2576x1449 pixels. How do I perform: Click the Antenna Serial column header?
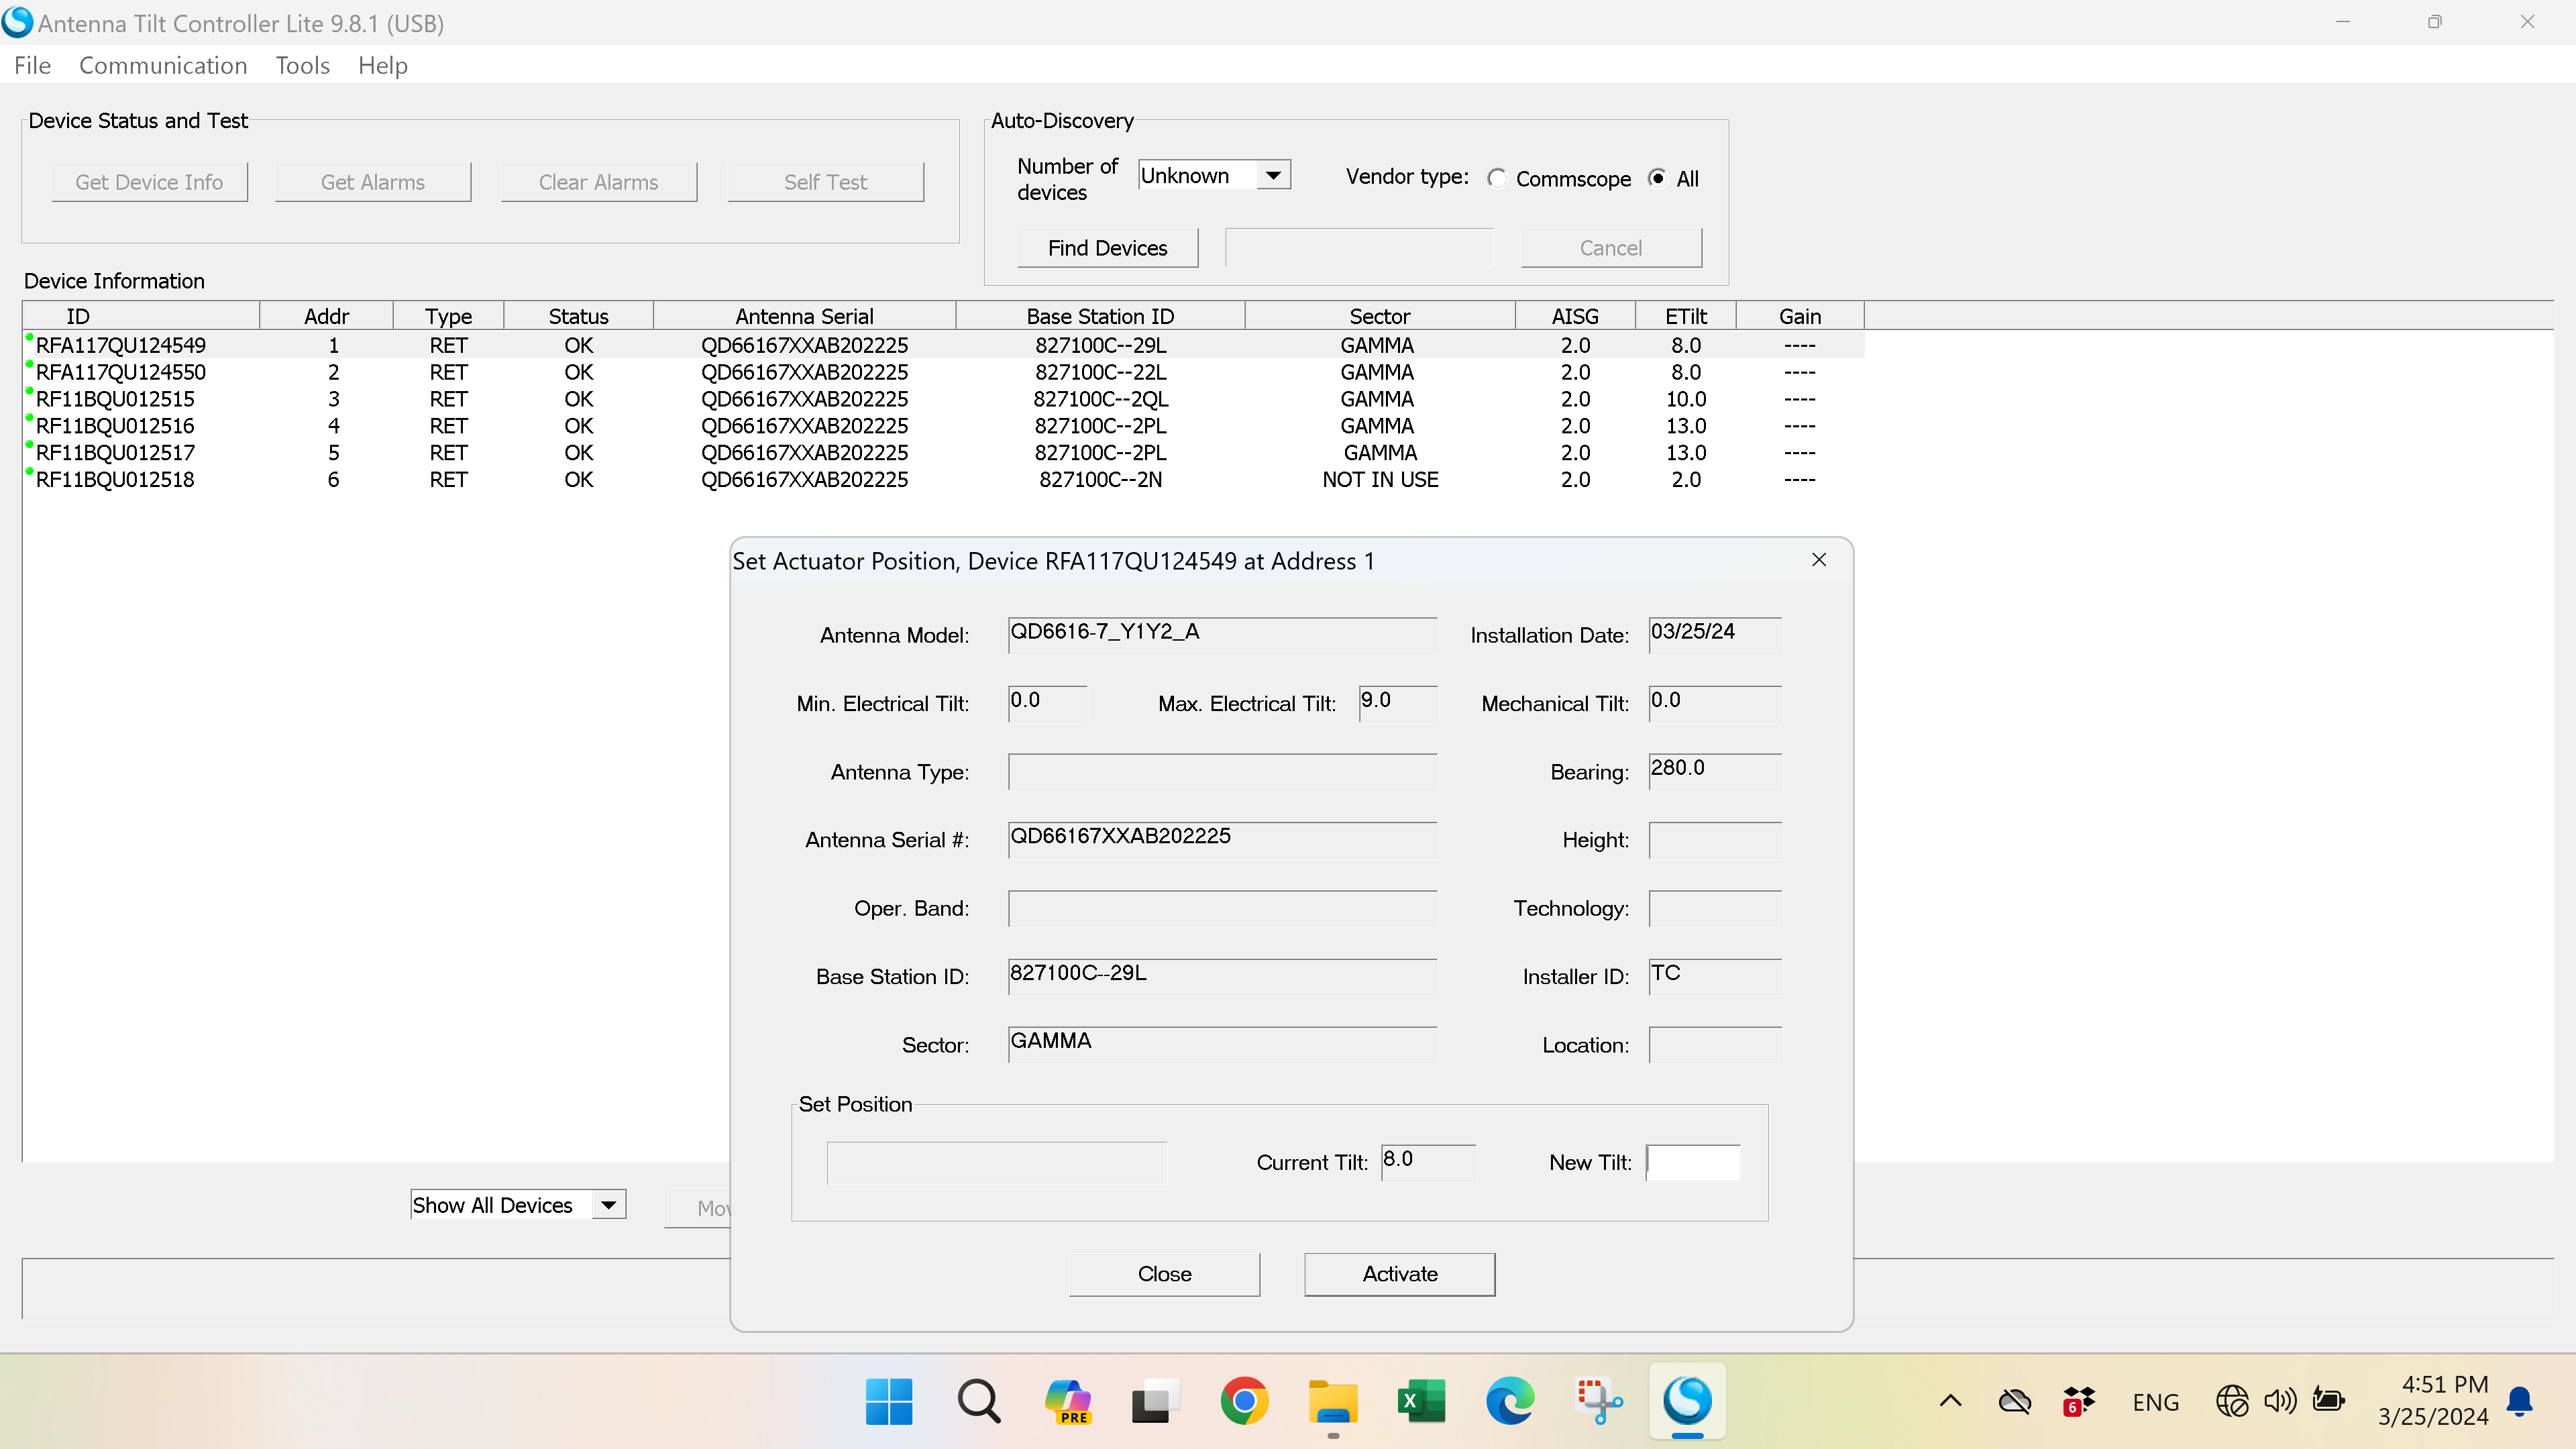(x=804, y=316)
